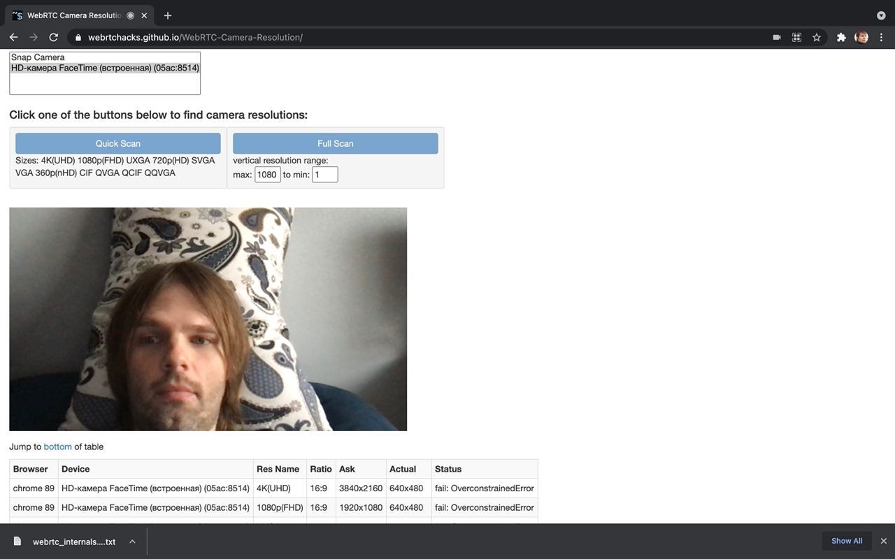
Task: Click the page heading about camera resolutions
Action: (158, 115)
